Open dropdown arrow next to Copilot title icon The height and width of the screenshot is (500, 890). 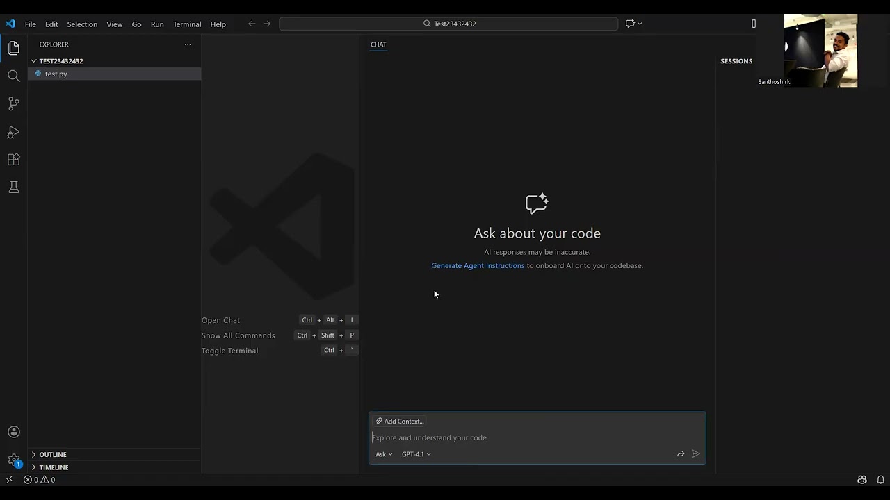pos(640,24)
